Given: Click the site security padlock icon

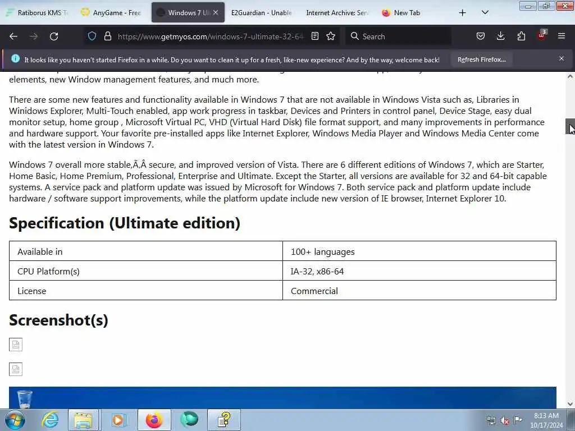Looking at the screenshot, I should coord(107,36).
